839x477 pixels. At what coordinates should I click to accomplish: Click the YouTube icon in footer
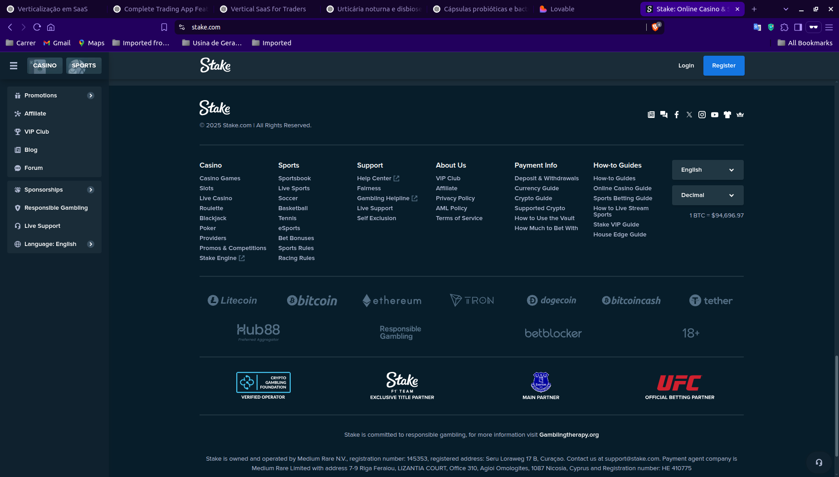714,115
